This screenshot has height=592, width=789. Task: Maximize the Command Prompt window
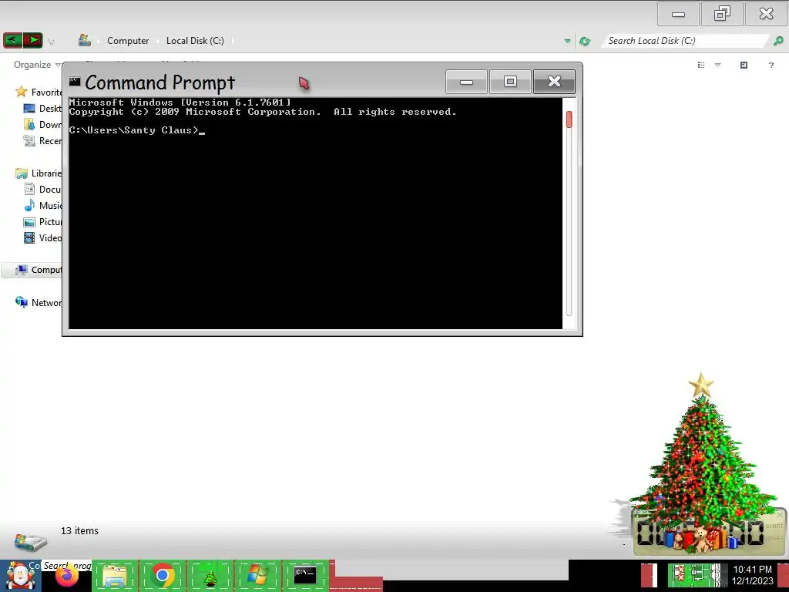pyautogui.click(x=510, y=82)
